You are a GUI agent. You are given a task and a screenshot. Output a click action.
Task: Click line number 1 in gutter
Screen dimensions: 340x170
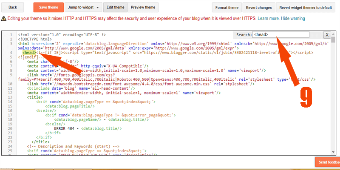[11, 35]
